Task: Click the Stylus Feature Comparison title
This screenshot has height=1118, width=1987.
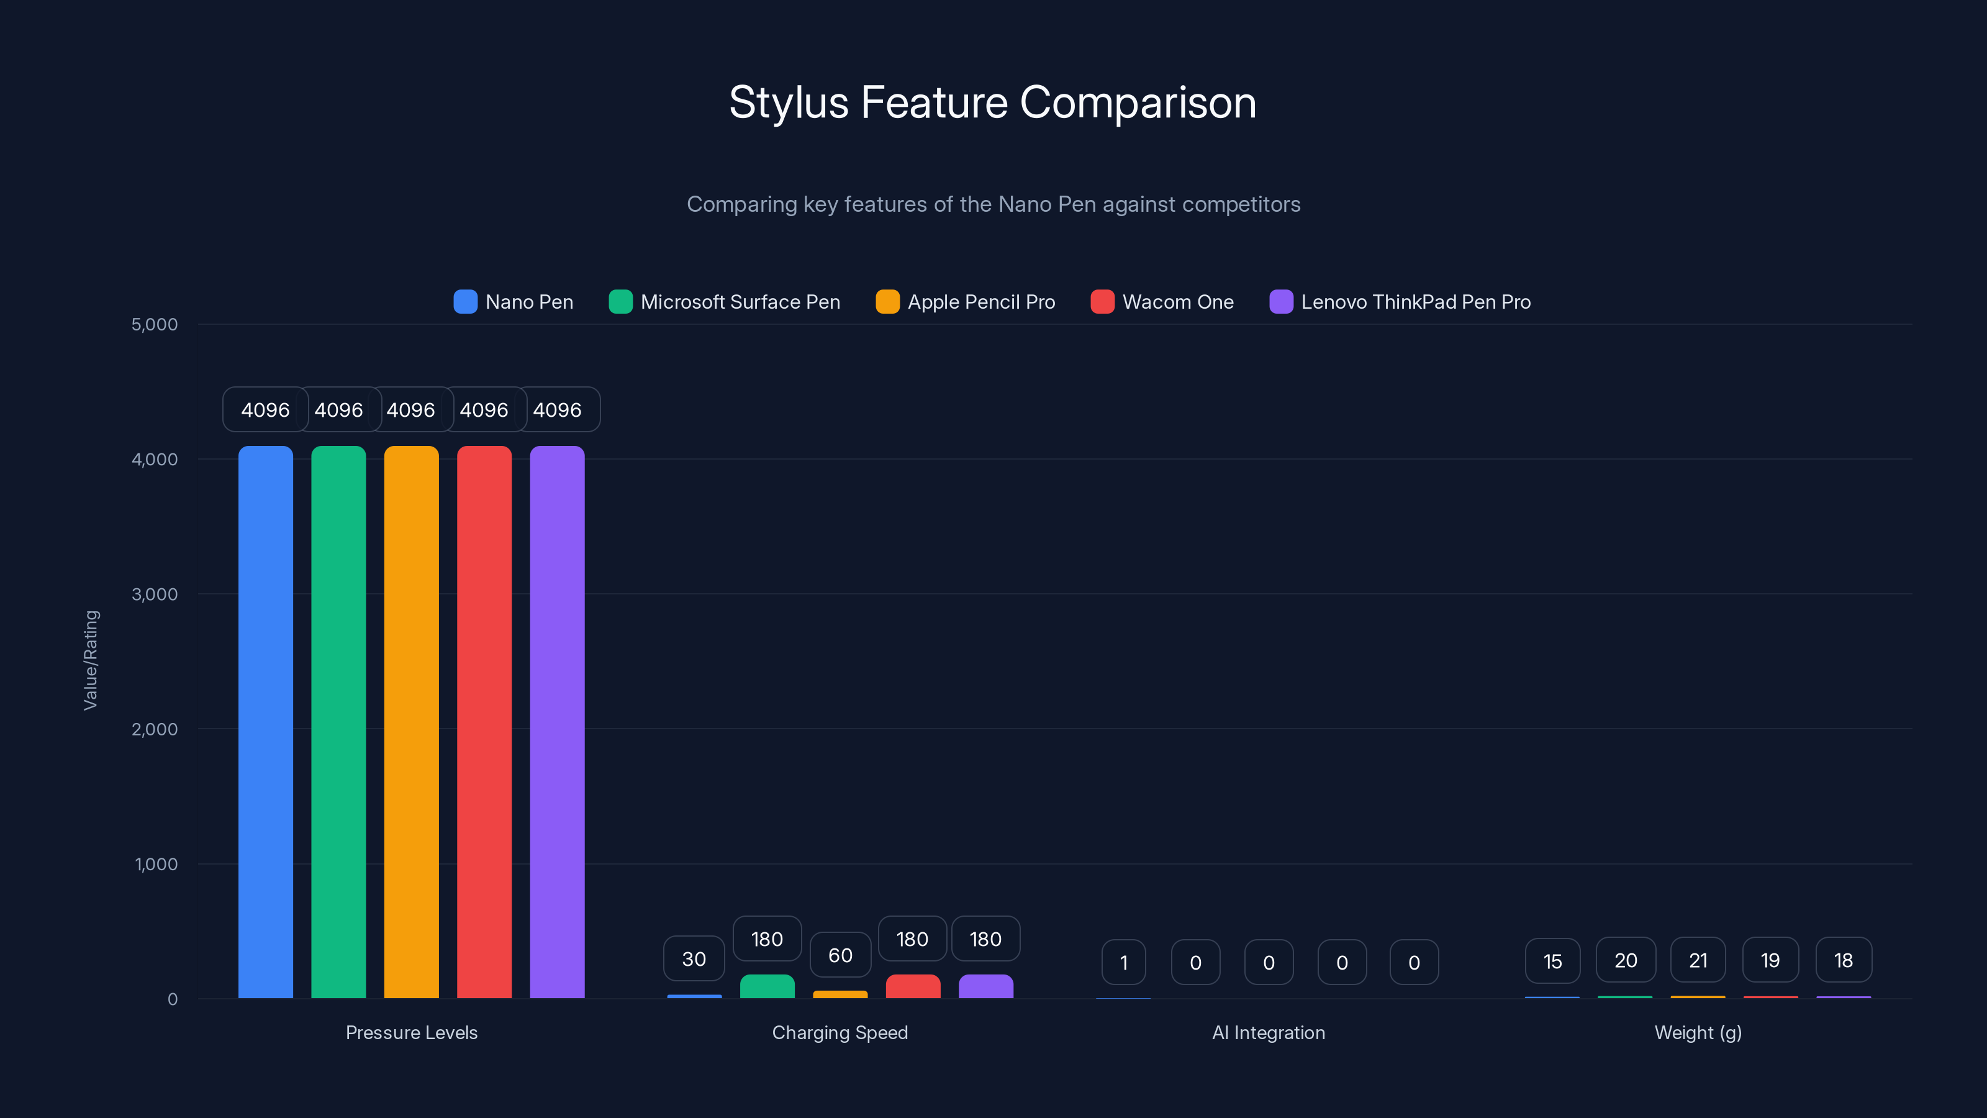Action: [x=993, y=101]
